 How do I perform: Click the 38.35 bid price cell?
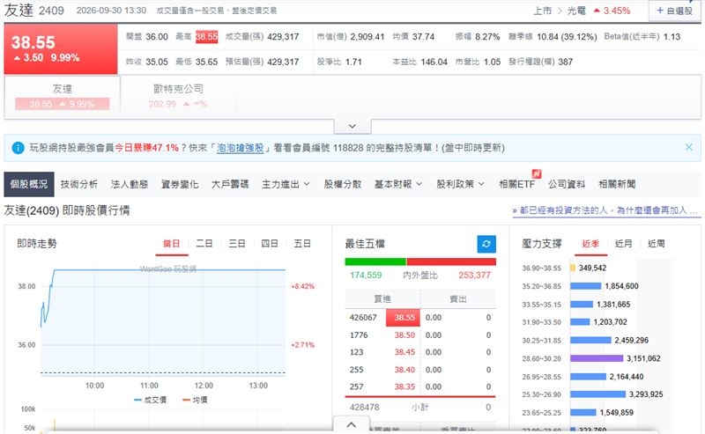pos(404,386)
